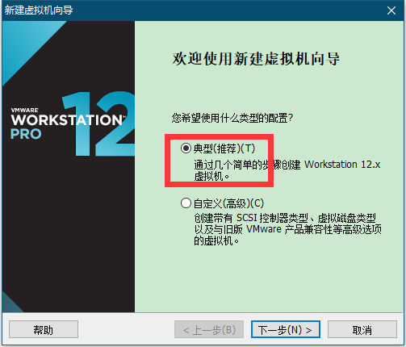Click the greyed-out 上一步(B) button

[x=209, y=329]
